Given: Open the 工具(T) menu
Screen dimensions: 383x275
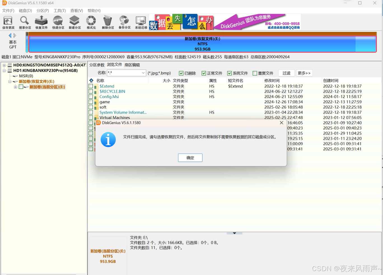Looking at the screenshot, I should coord(60,11).
